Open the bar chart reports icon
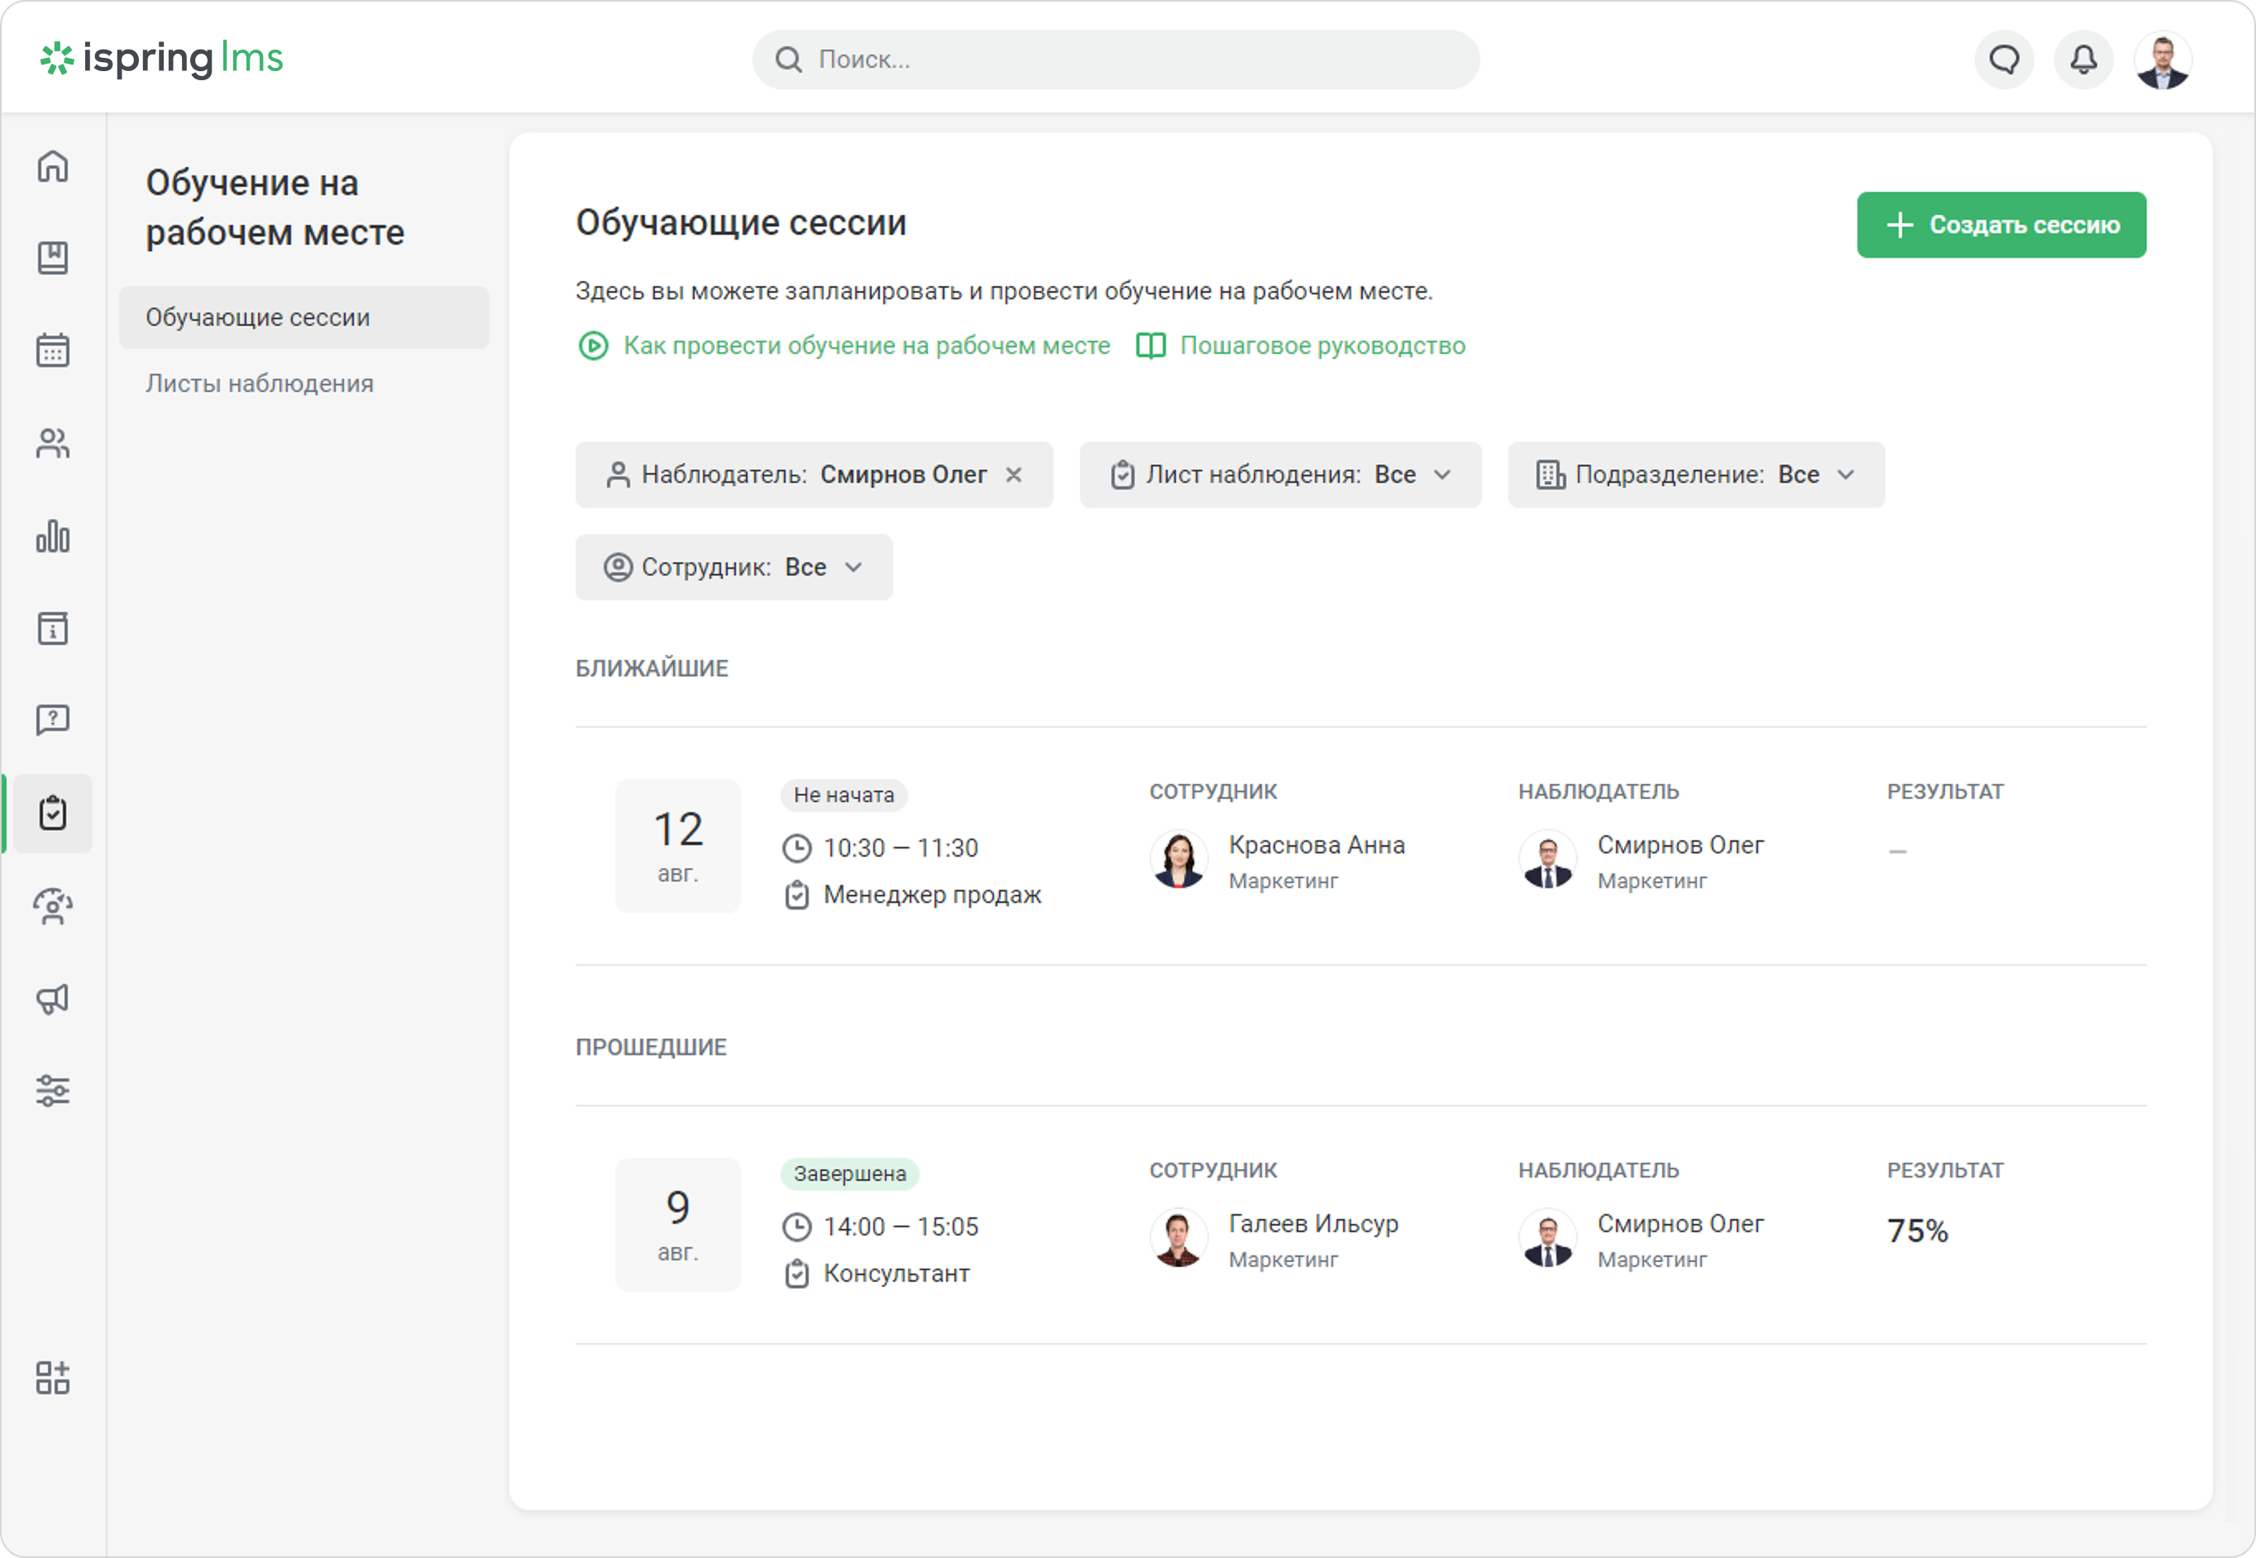Screen dimensions: 2256x1558 click(x=53, y=536)
